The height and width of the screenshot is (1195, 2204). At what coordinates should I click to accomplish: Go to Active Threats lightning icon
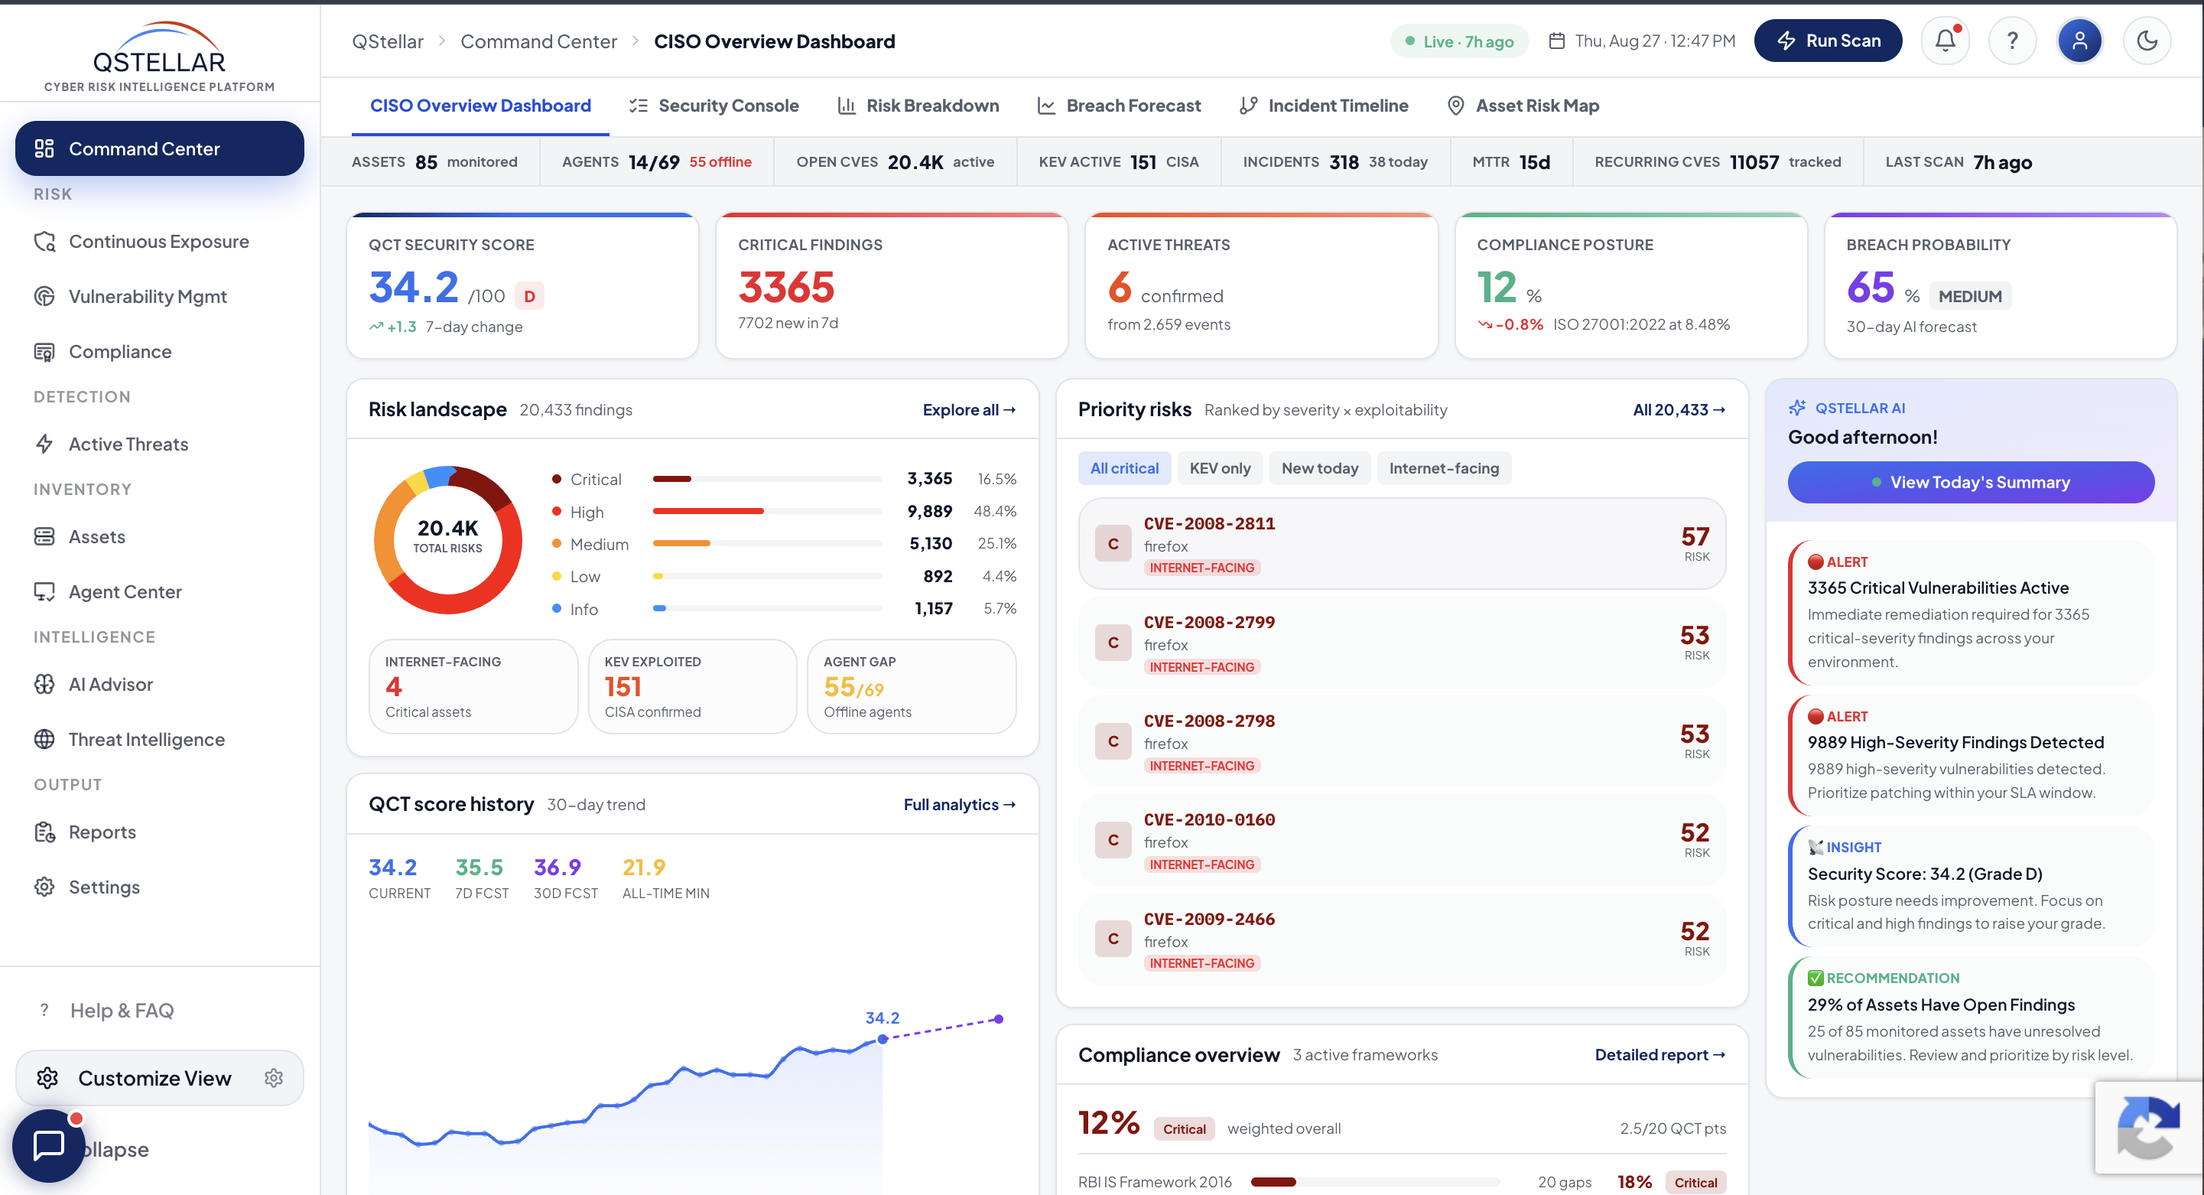pyautogui.click(x=44, y=444)
